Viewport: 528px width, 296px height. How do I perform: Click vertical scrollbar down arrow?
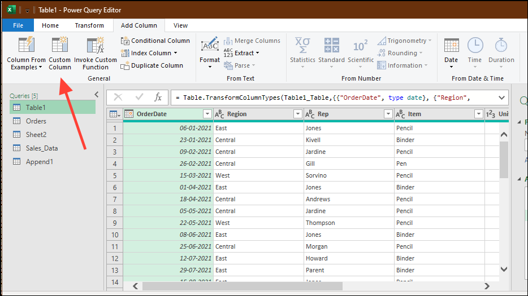tap(504, 269)
